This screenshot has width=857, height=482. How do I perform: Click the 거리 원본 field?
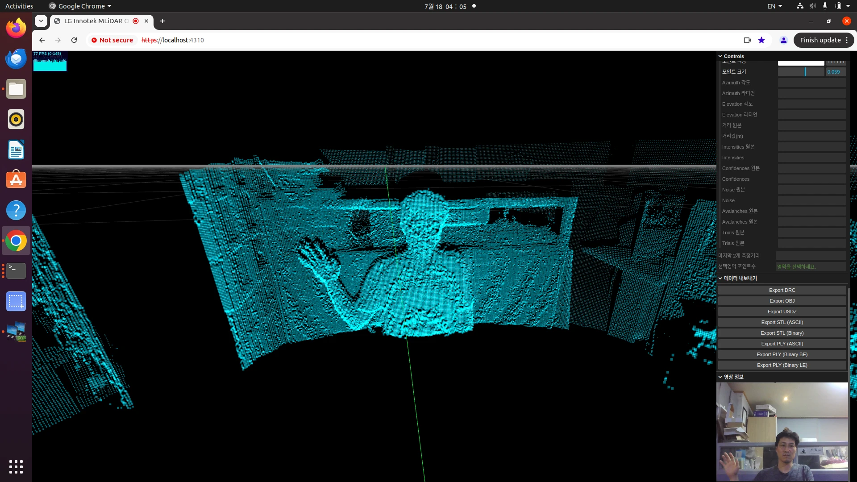click(x=812, y=125)
